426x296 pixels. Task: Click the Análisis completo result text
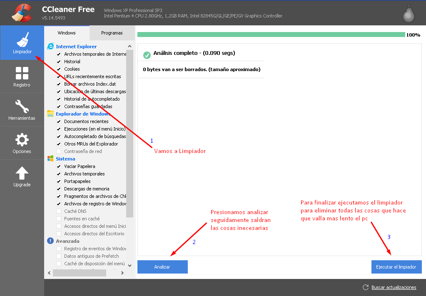coord(194,53)
